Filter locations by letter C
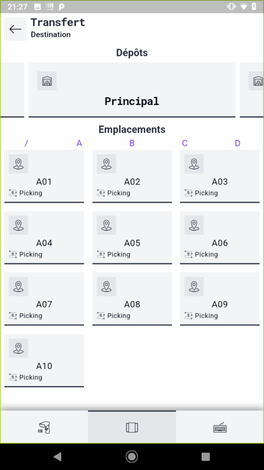This screenshot has height=470, width=264. pos(185,143)
